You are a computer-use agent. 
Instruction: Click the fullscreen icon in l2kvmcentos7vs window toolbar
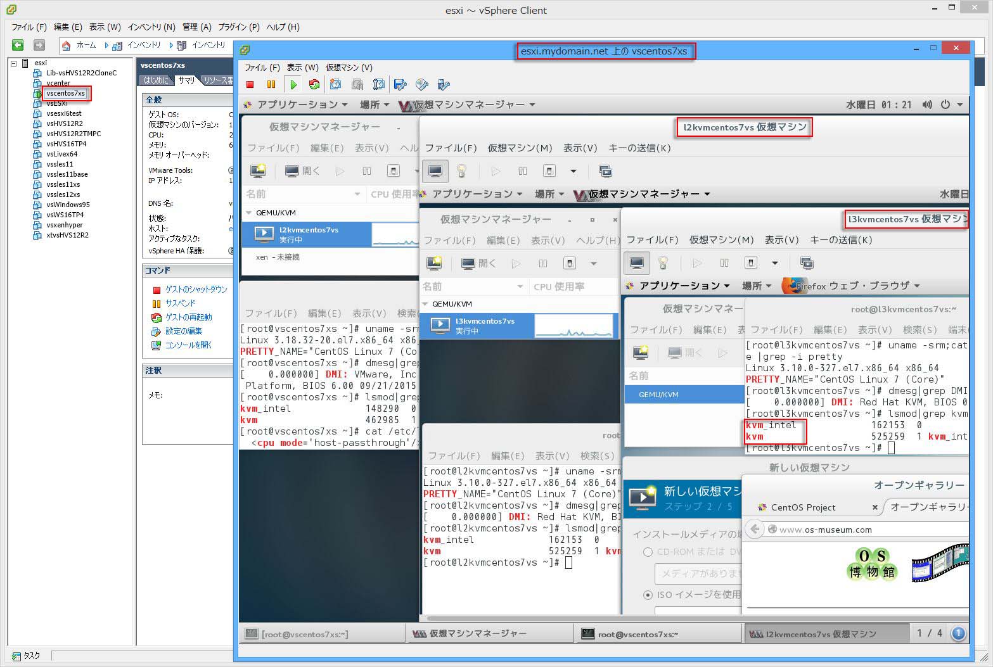click(605, 171)
